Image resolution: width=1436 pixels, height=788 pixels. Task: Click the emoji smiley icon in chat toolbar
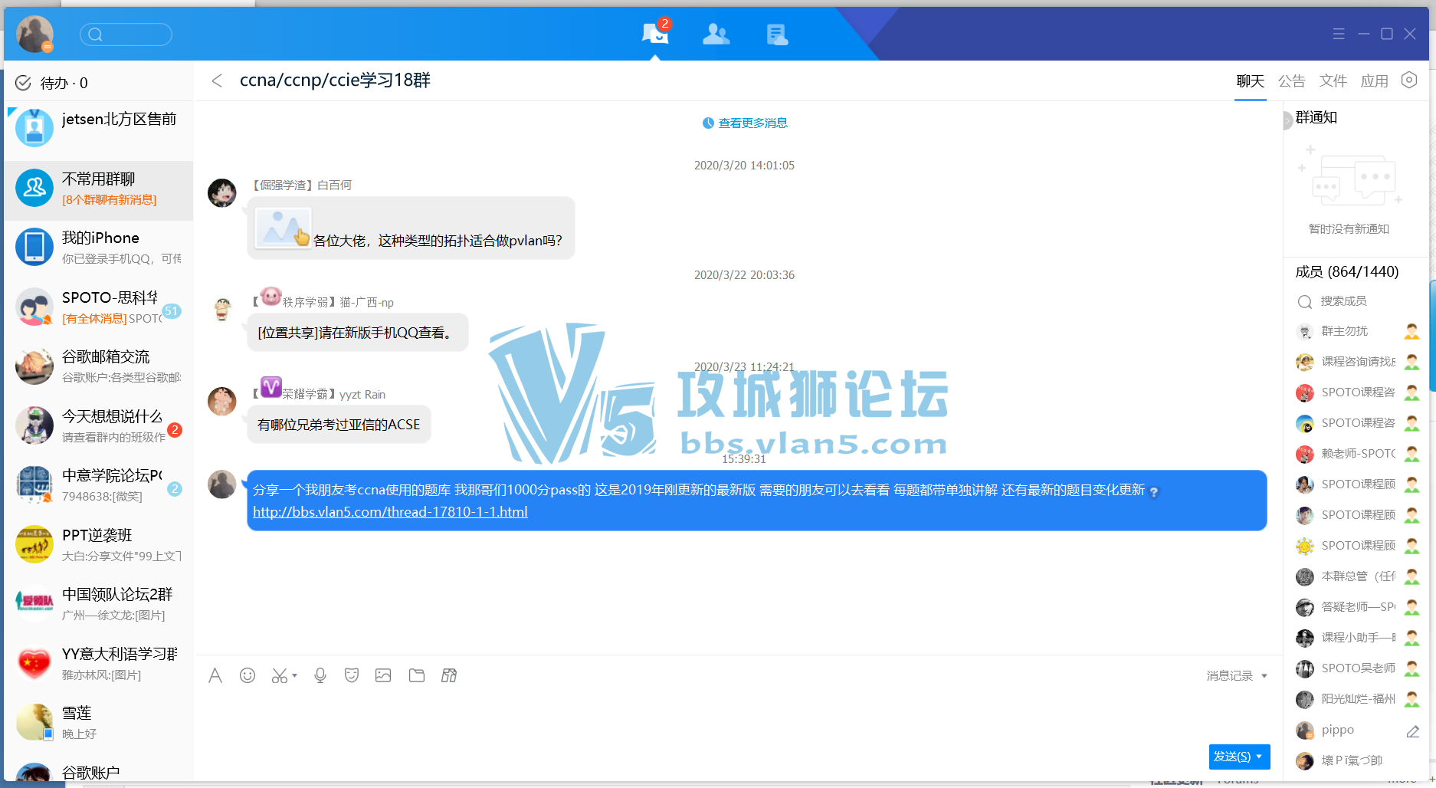click(248, 675)
